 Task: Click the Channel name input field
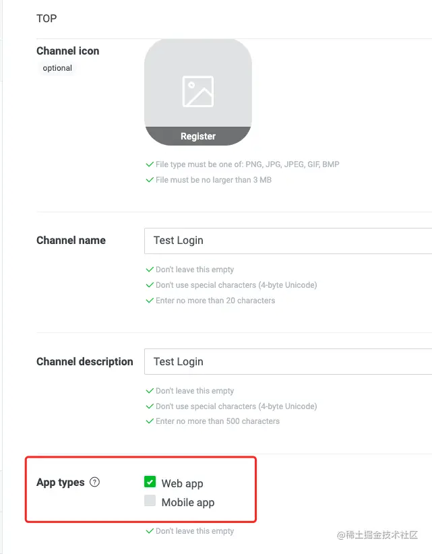[x=288, y=241]
